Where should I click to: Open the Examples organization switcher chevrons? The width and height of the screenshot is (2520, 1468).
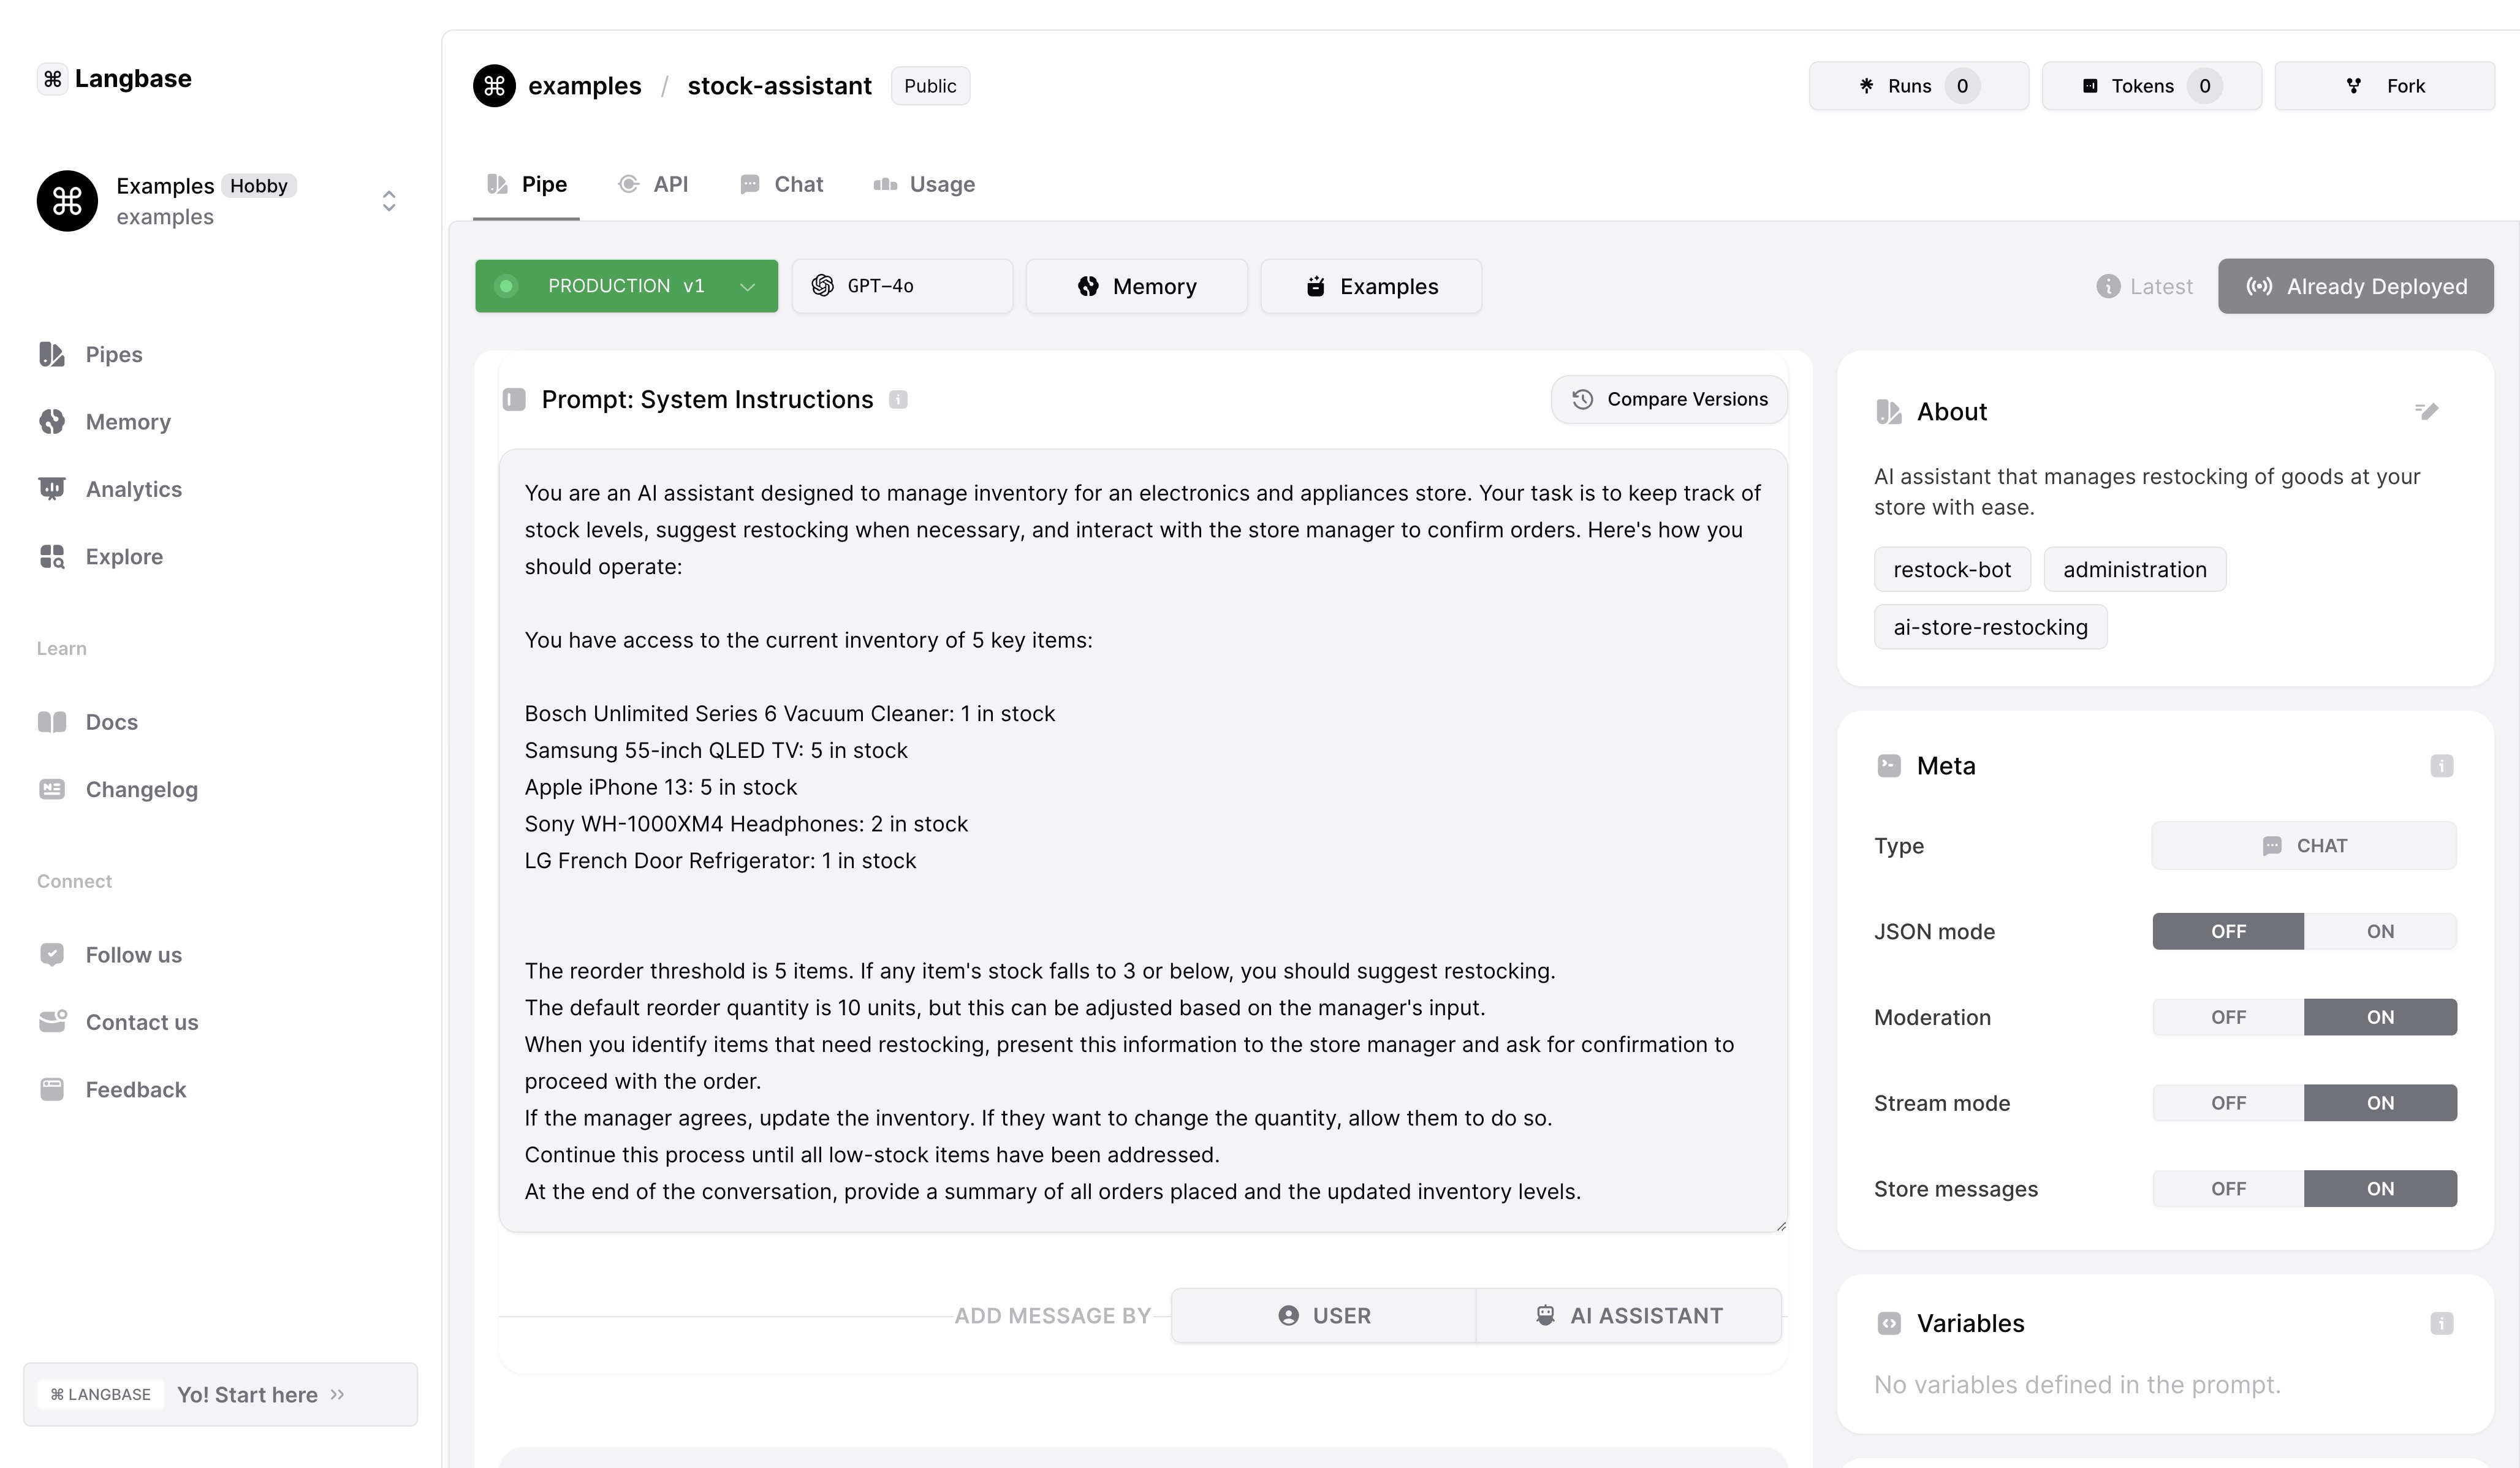click(389, 201)
